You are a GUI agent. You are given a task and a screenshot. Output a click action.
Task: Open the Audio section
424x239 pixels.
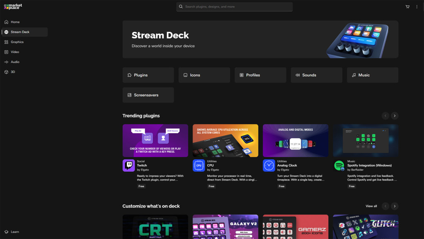pyautogui.click(x=24, y=62)
